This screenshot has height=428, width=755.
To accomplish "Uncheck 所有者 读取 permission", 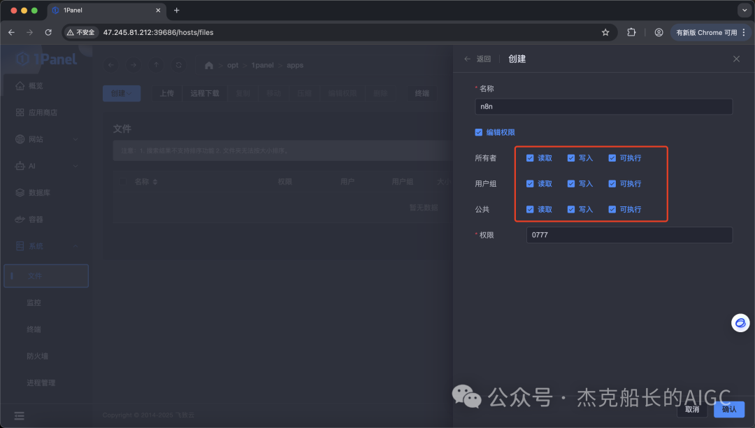I will click(x=530, y=158).
